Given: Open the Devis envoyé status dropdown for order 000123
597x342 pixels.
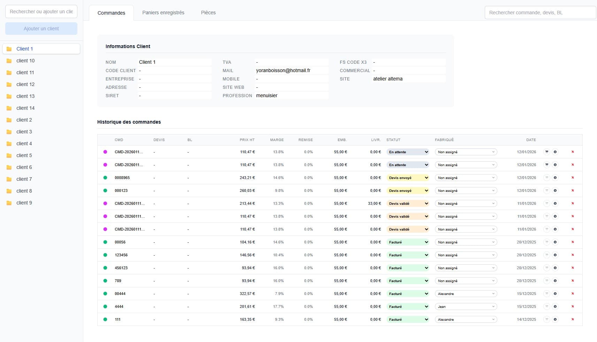Looking at the screenshot, I should [408, 191].
